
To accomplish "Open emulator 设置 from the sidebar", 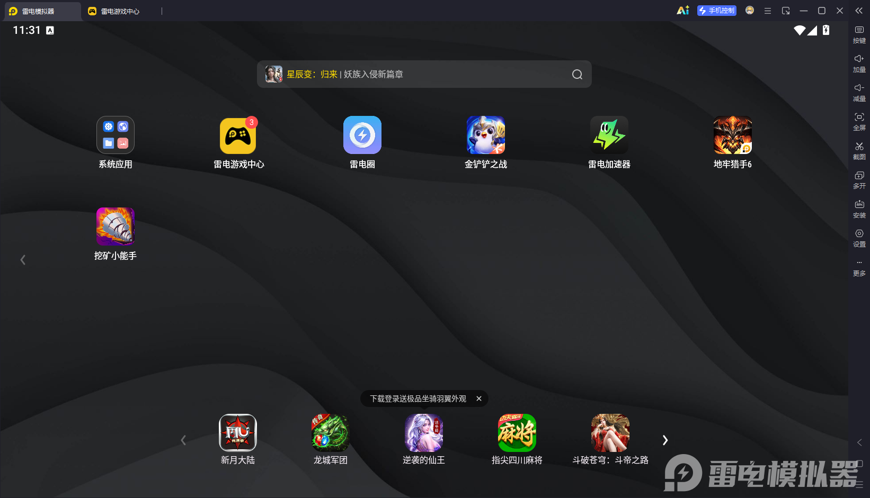I will click(859, 238).
